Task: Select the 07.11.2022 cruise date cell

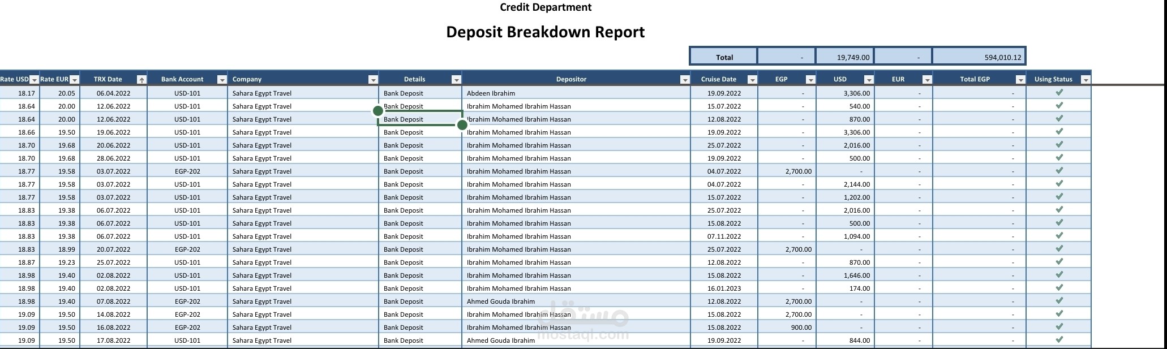Action: tap(724, 236)
